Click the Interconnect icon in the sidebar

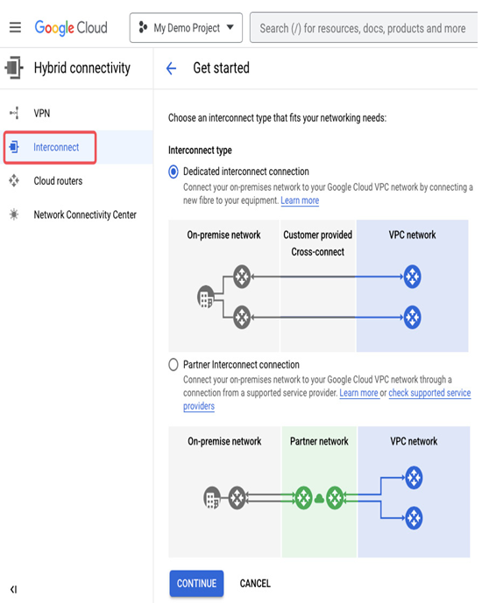tap(14, 147)
